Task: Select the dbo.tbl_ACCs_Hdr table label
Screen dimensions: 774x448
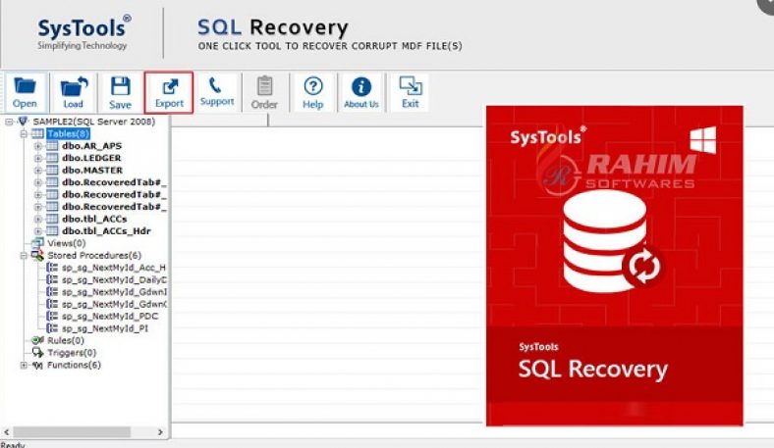Action: [x=106, y=230]
